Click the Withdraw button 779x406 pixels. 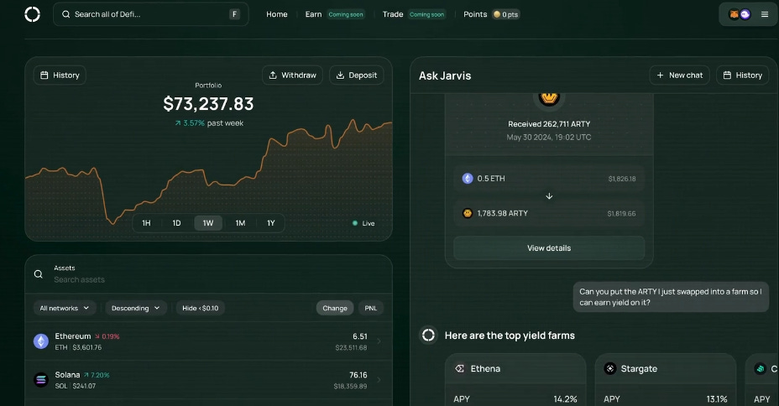point(292,75)
